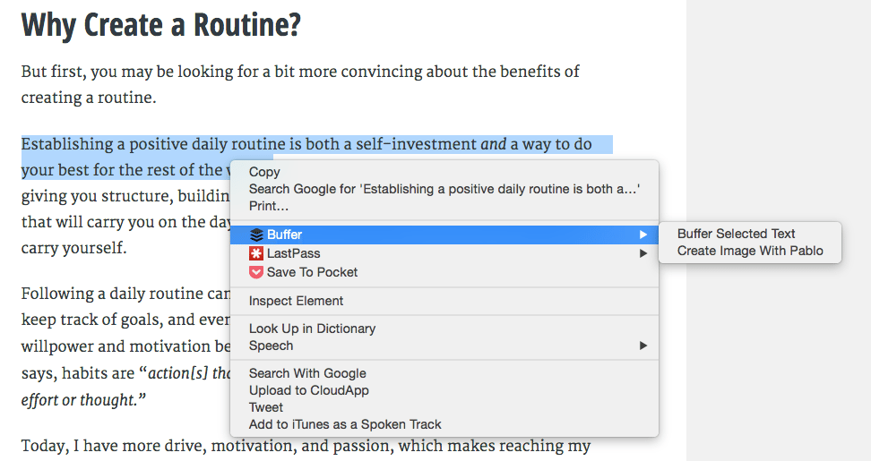The image size is (871, 461).
Task: Select Create Image With Pablo
Action: point(750,251)
